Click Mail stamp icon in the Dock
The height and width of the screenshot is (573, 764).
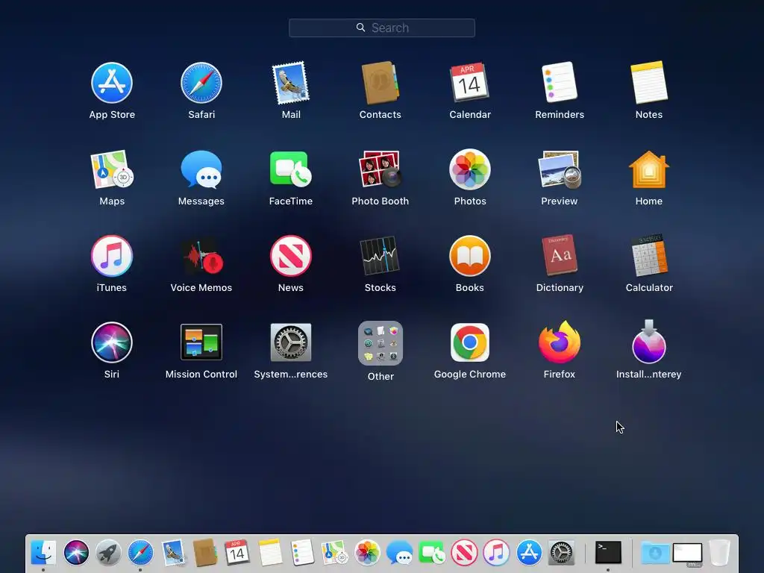[x=173, y=553]
